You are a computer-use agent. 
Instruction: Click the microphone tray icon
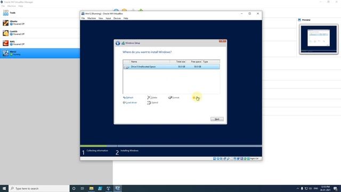coord(302,188)
